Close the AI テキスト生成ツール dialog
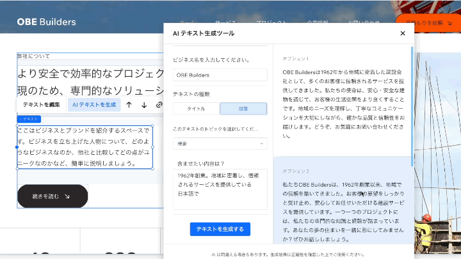Viewport: 461px width, 259px height. [403, 33]
